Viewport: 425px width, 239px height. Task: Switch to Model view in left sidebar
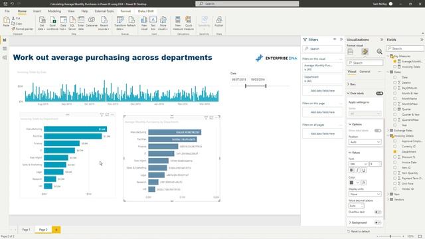(5, 58)
